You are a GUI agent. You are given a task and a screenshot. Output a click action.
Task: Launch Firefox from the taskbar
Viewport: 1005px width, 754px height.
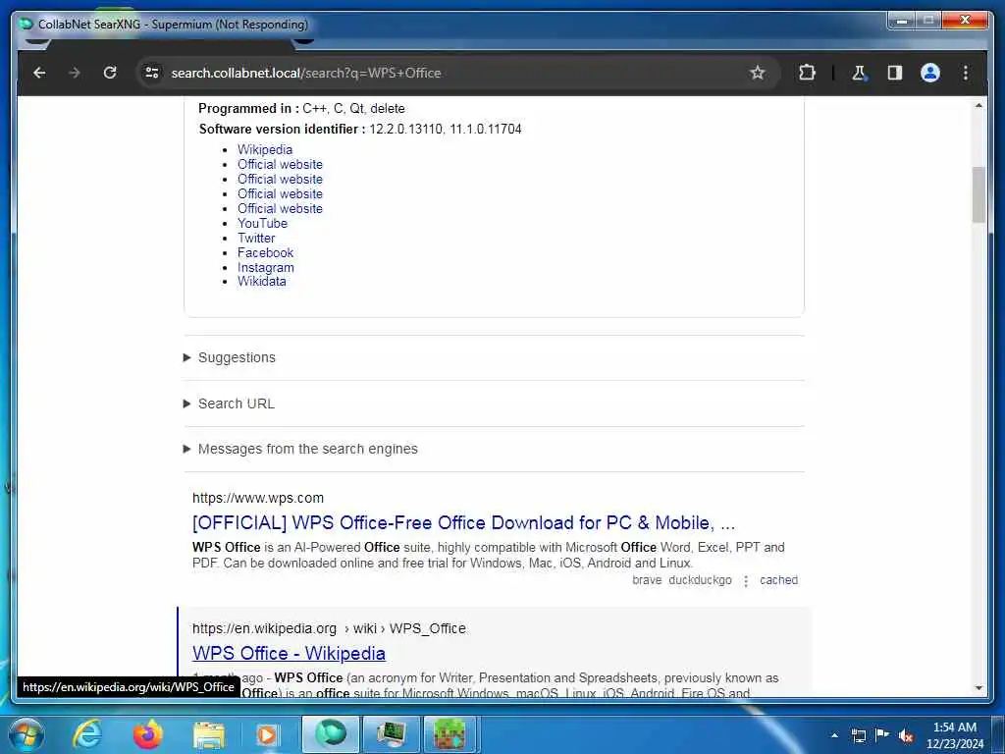(x=148, y=734)
